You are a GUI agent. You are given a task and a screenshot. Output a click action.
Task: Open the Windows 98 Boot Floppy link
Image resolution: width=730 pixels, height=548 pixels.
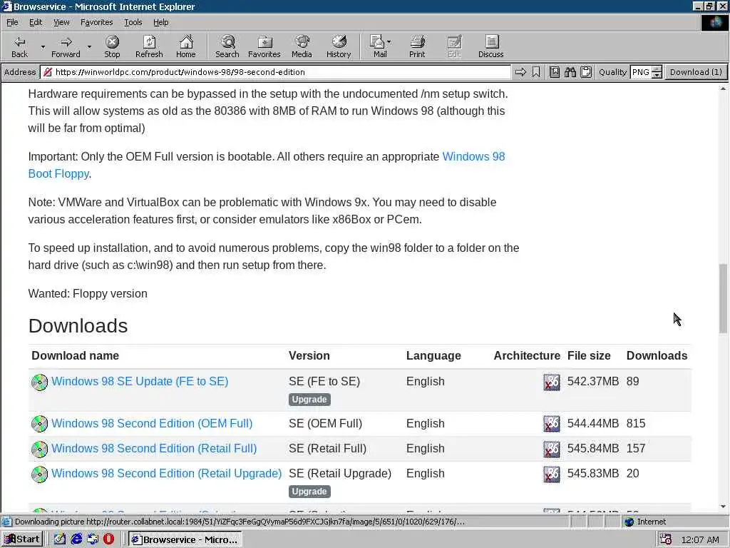473,156
